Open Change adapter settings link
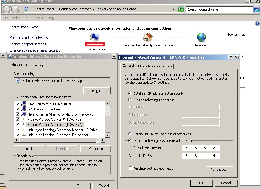The width and height of the screenshot is (261, 189). pos(28,44)
